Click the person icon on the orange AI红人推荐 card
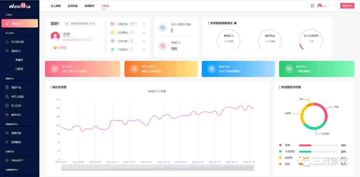360x177 pixels. (134, 69)
